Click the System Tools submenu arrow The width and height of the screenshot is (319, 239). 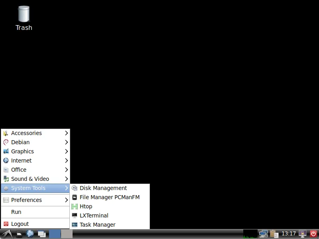[66, 188]
